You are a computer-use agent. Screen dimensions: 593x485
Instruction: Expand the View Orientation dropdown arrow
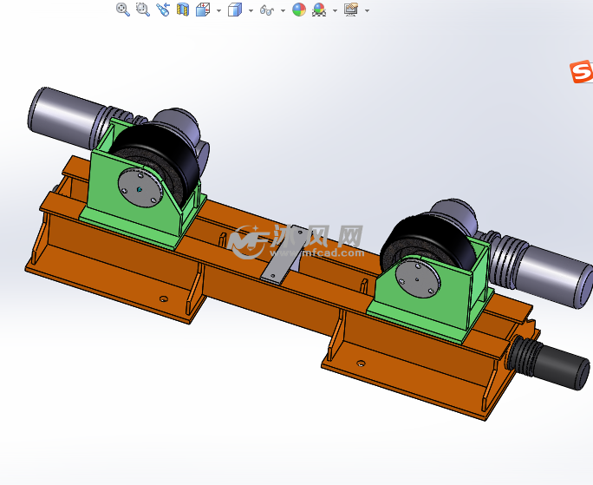(x=218, y=10)
